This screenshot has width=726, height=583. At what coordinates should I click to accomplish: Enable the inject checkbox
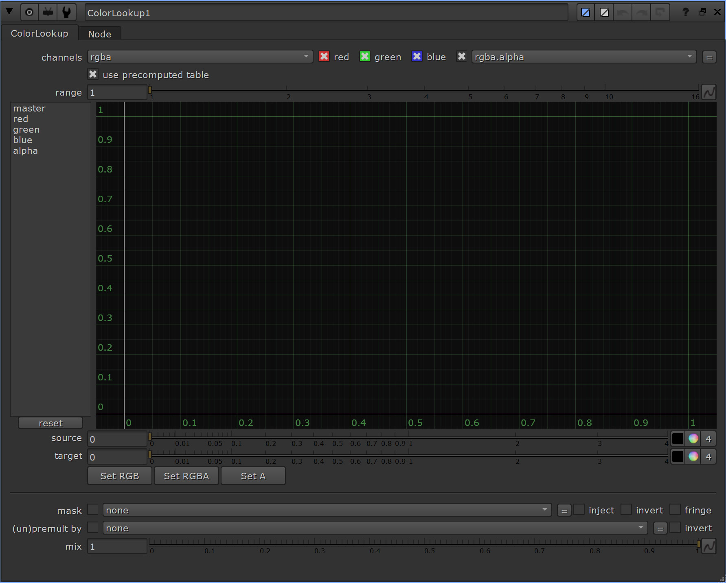pos(579,509)
